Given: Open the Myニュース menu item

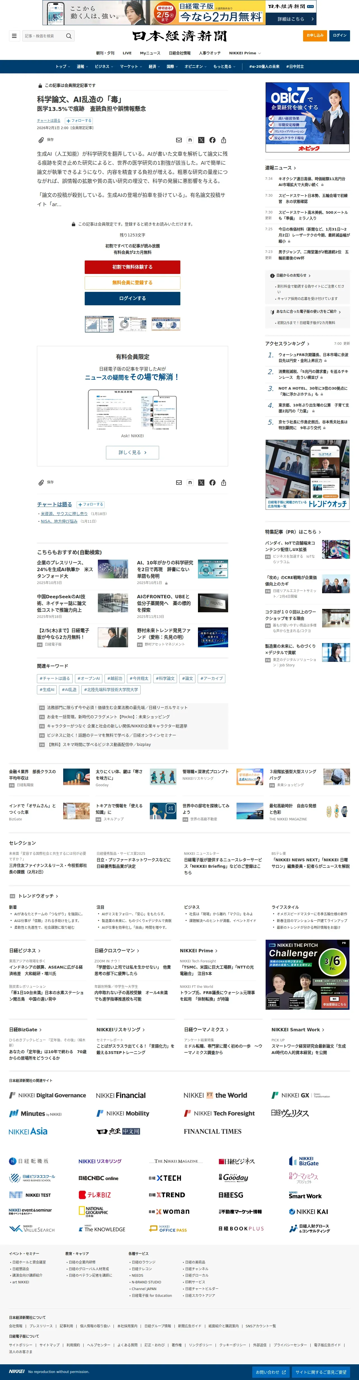Looking at the screenshot, I should tap(150, 53).
